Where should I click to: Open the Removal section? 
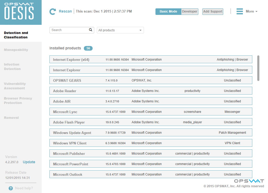11,118
